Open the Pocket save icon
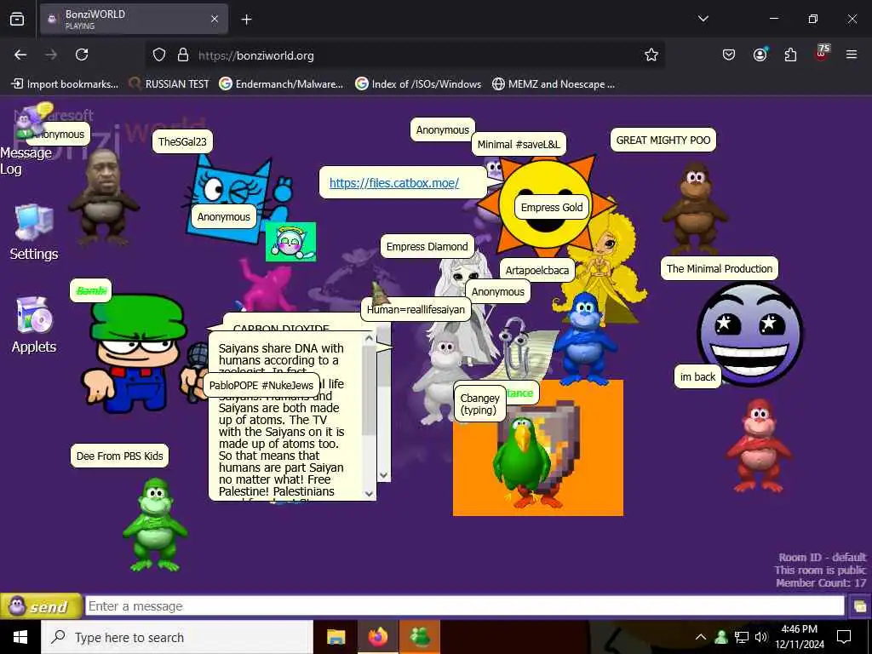This screenshot has height=654, width=872. click(729, 54)
